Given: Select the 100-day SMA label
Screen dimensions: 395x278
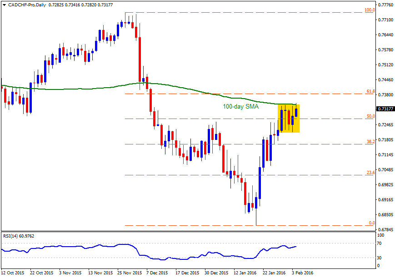Looking at the screenshot, I should (x=241, y=107).
